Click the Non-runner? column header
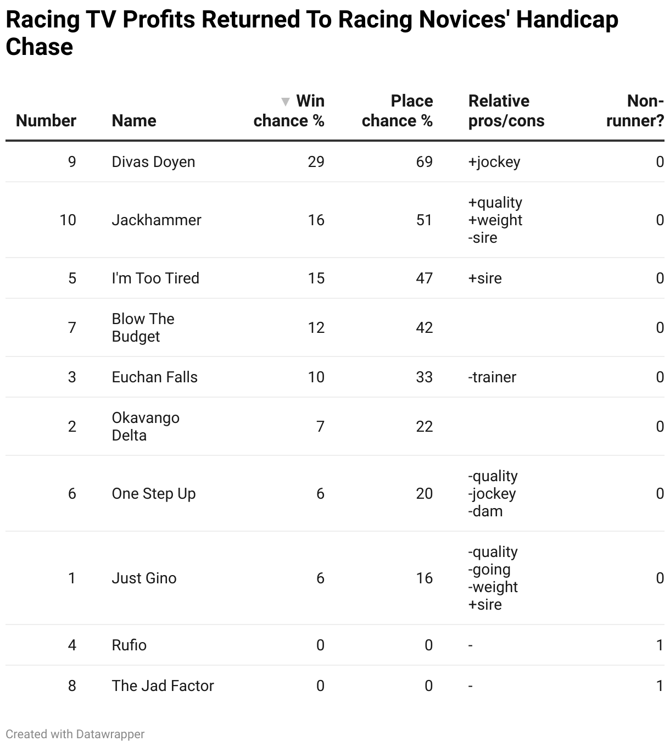670x747 pixels. pos(635,111)
